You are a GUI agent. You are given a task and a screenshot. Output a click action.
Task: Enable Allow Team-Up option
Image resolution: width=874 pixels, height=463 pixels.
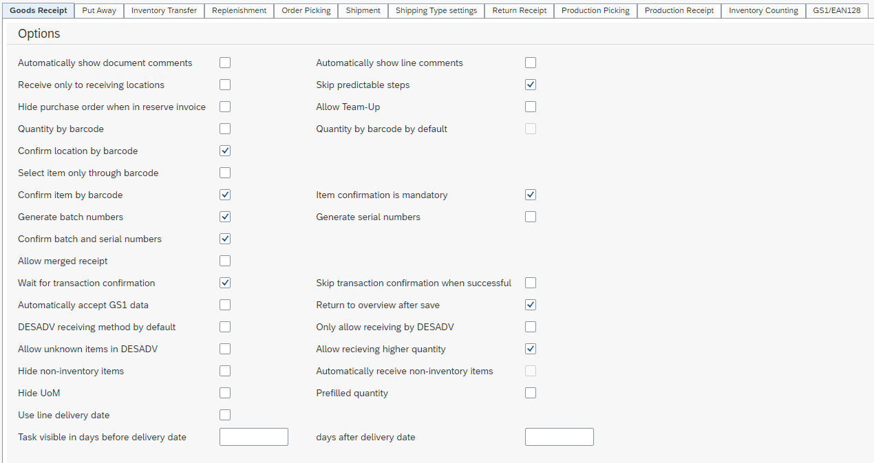[x=531, y=107]
